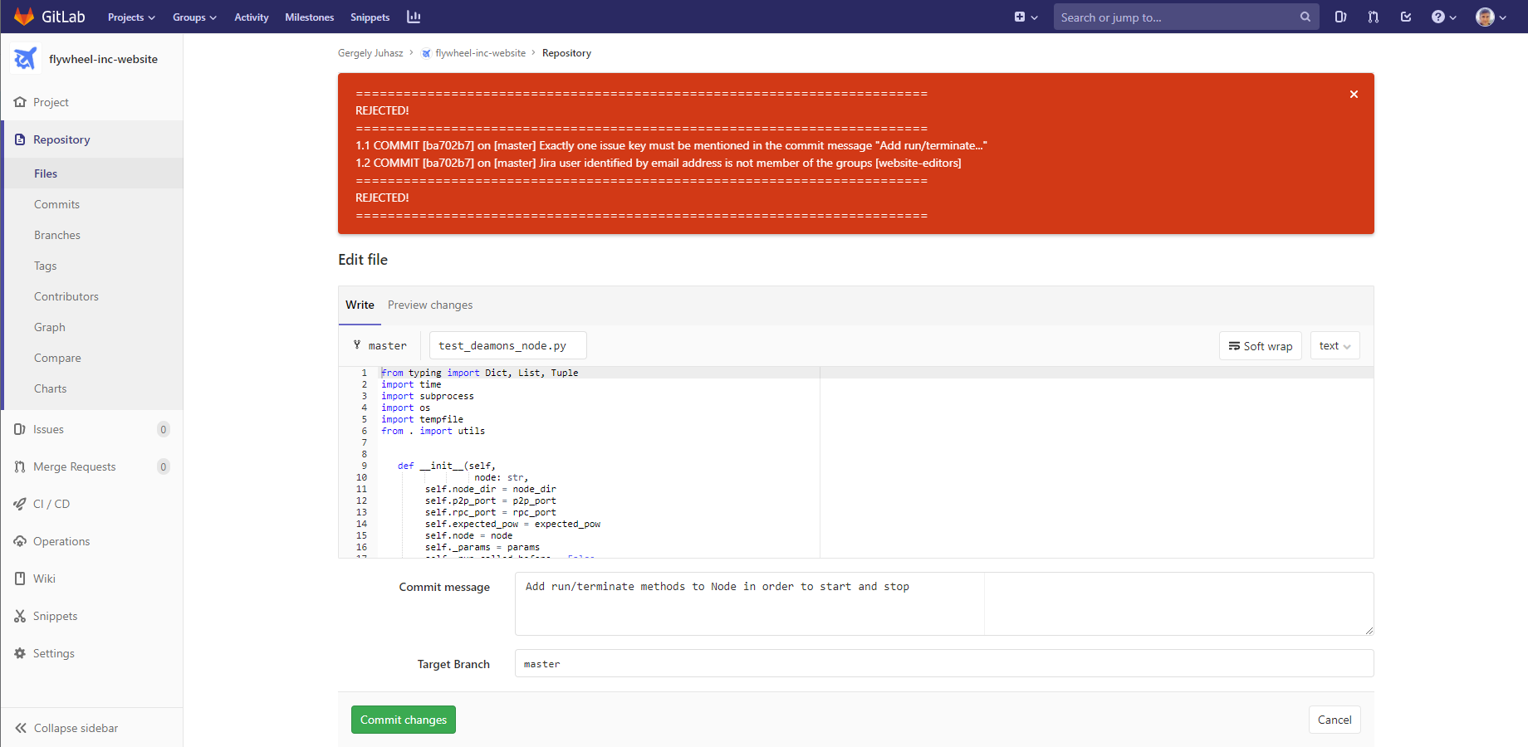Open the Operations section
This screenshot has width=1528, height=747.
click(61, 541)
